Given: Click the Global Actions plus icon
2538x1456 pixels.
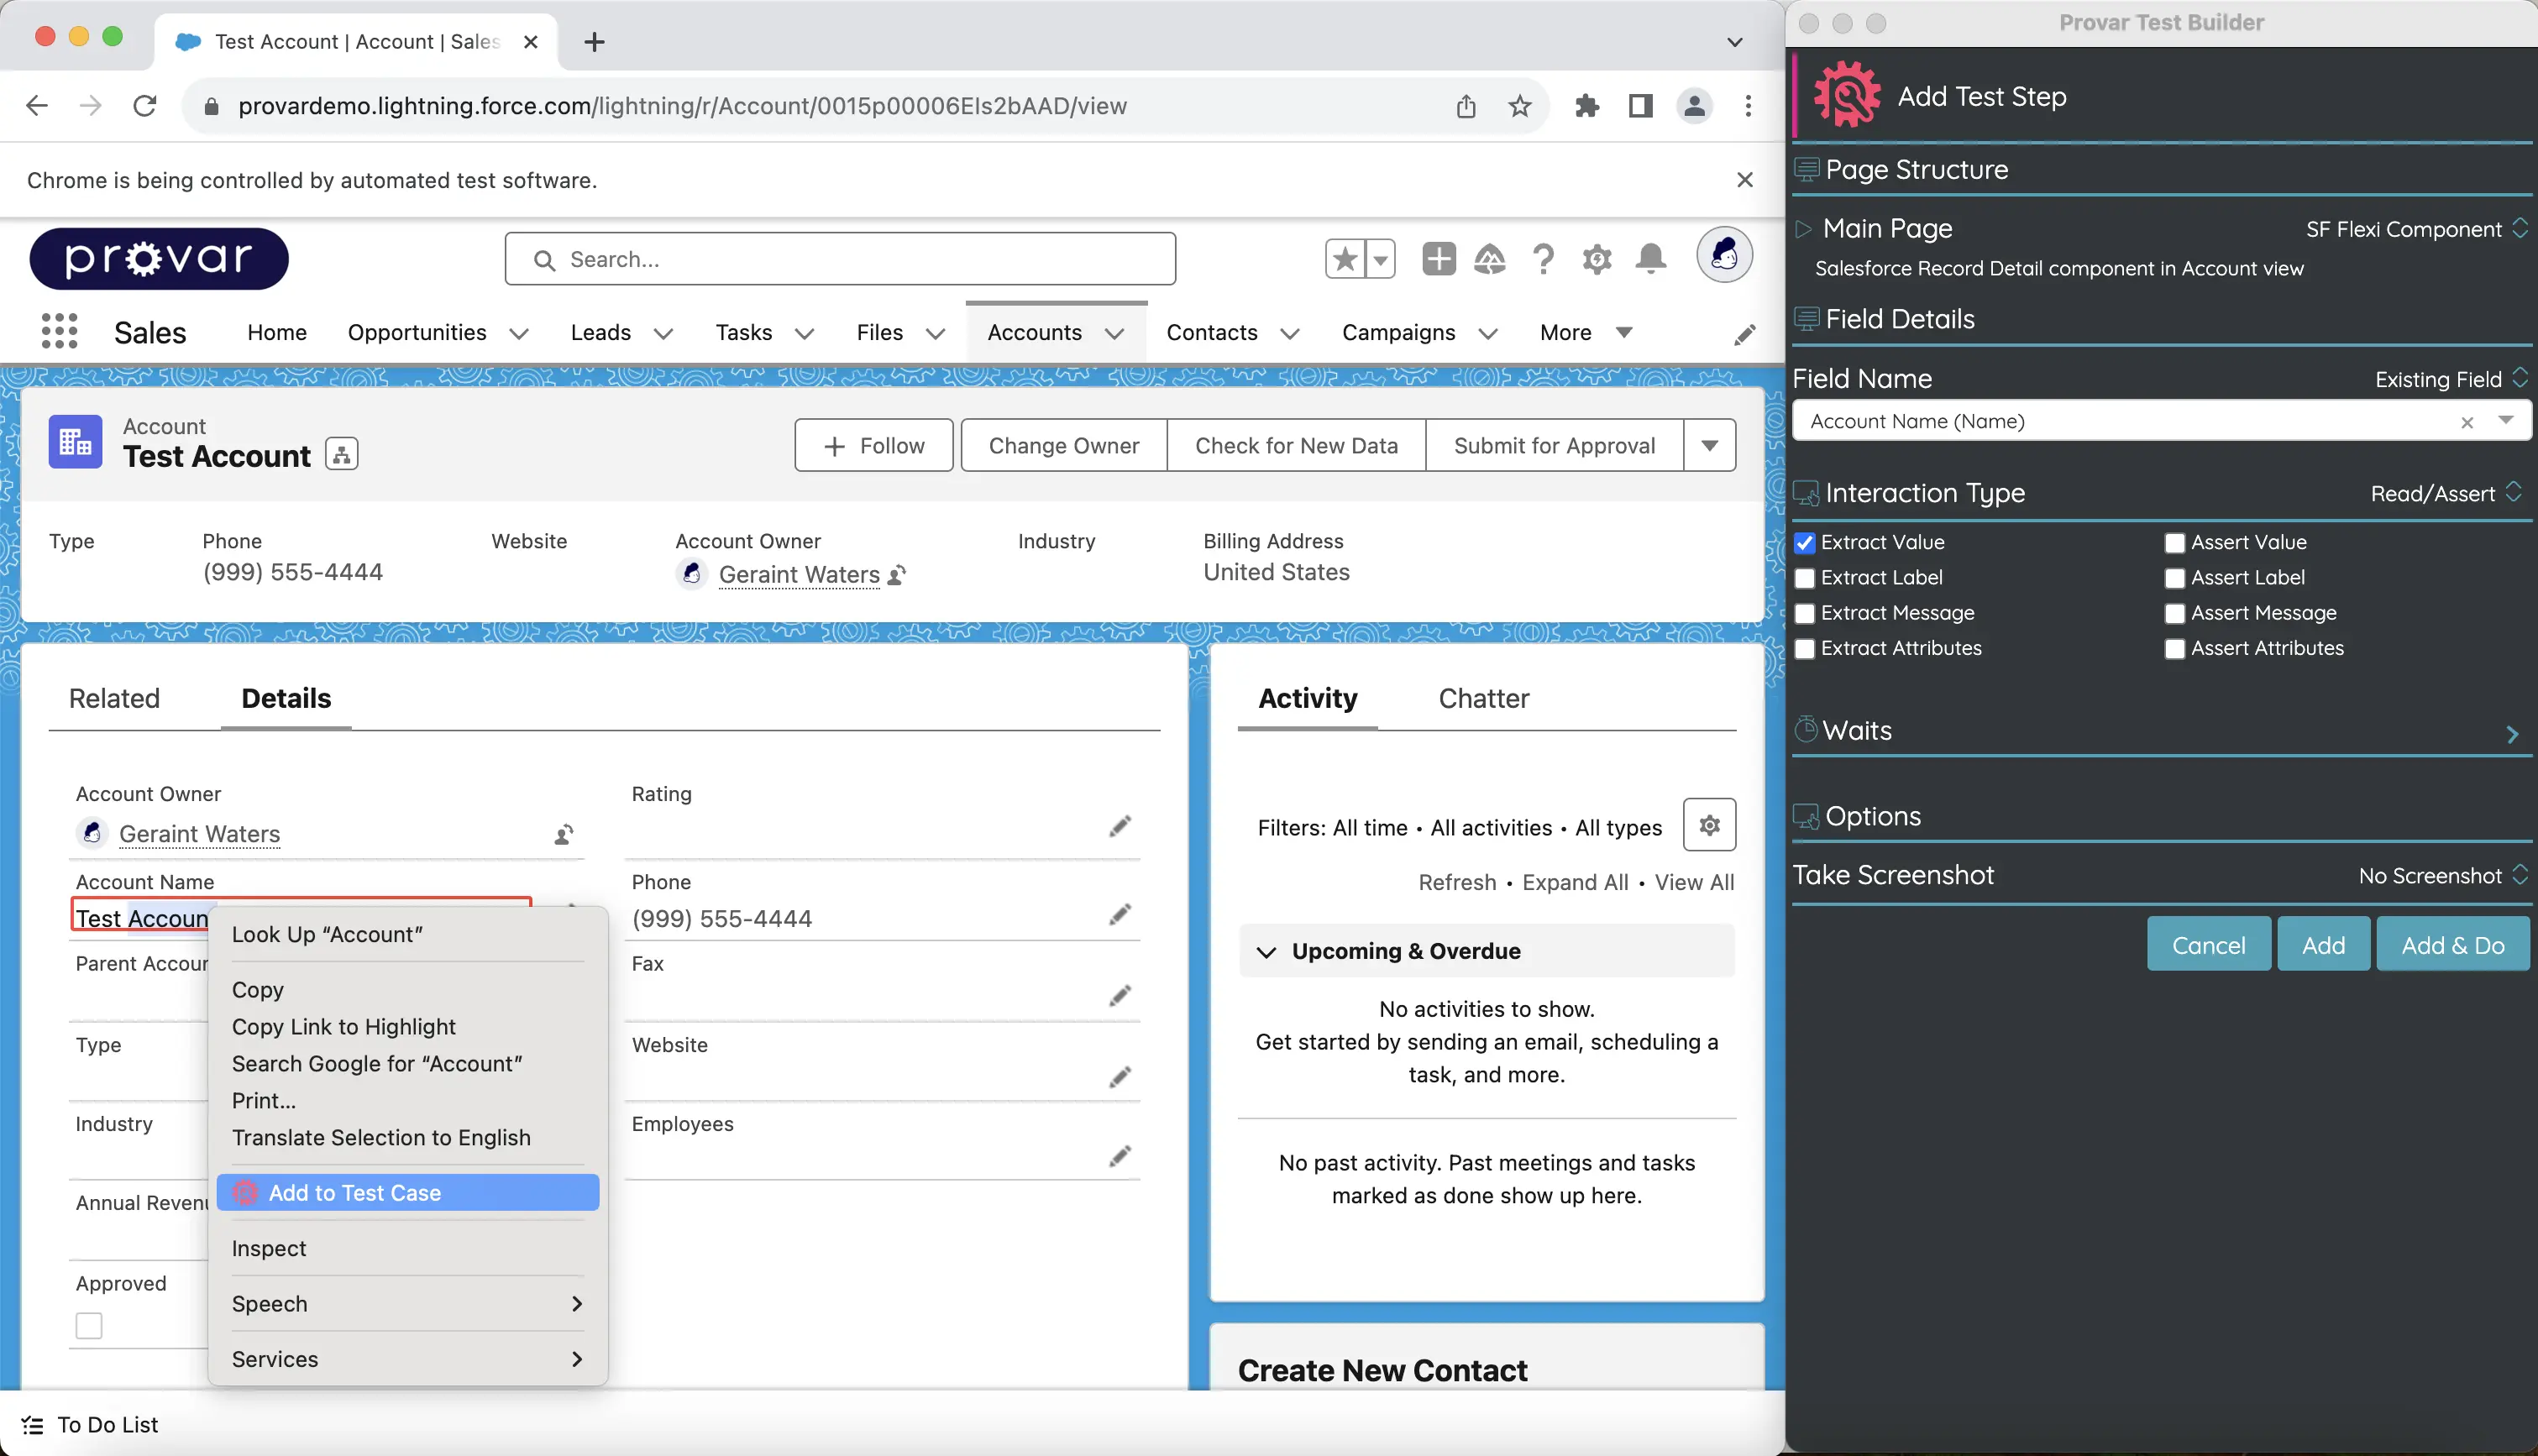Looking at the screenshot, I should [1438, 259].
